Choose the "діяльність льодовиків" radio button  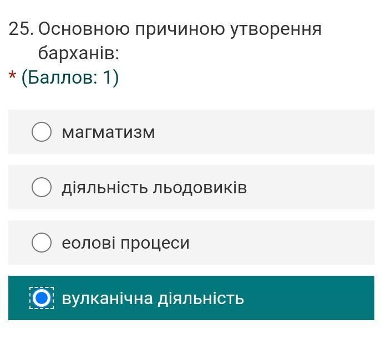pyautogui.click(x=42, y=187)
